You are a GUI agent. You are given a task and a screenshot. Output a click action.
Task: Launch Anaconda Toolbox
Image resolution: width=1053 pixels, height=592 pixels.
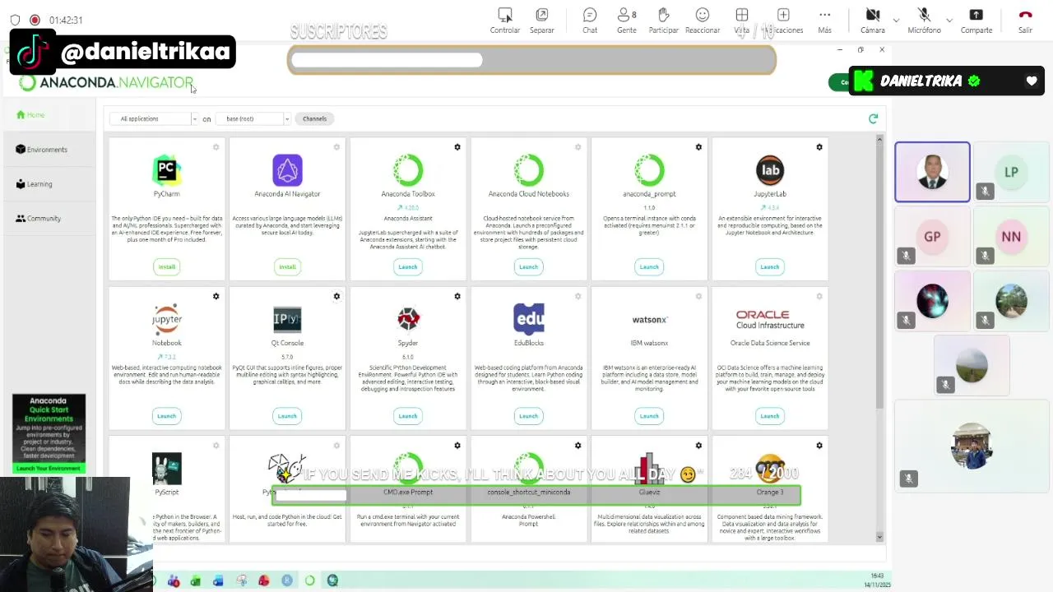point(408,266)
